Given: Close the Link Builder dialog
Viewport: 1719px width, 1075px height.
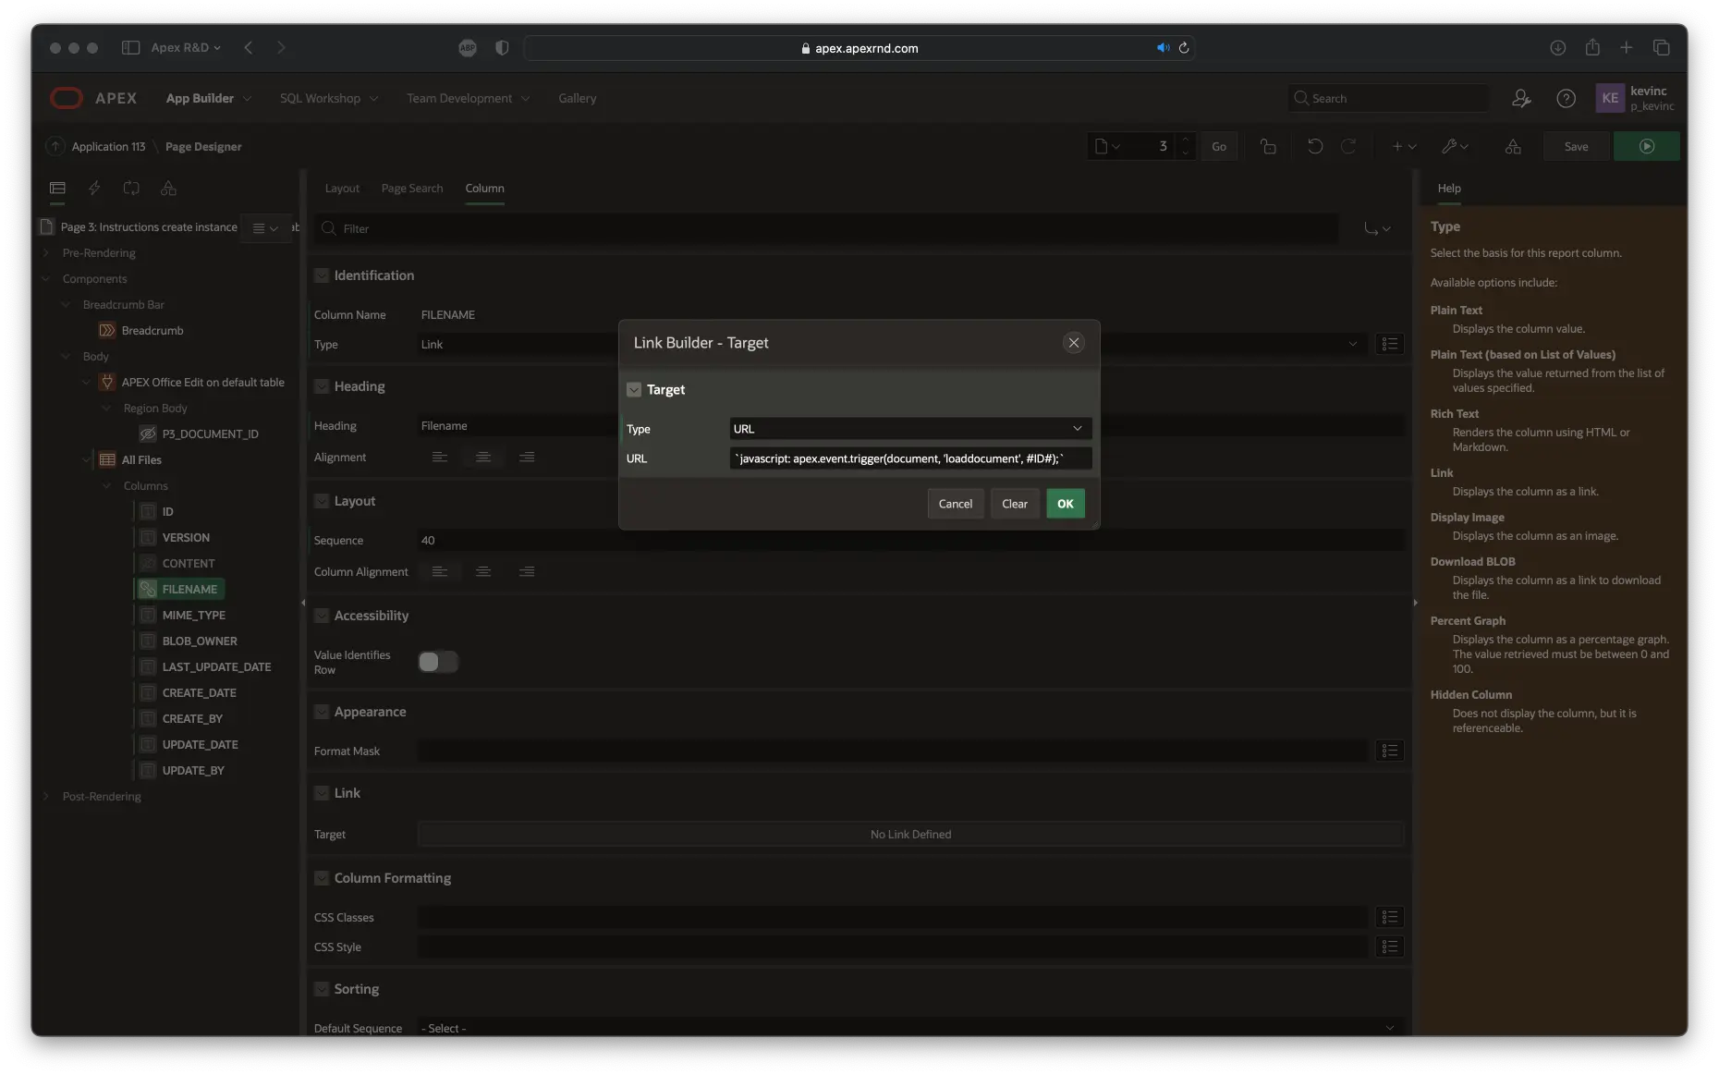Looking at the screenshot, I should pos(1073,343).
